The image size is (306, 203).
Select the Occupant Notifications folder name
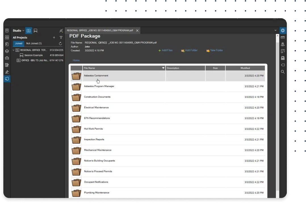(x=96, y=182)
